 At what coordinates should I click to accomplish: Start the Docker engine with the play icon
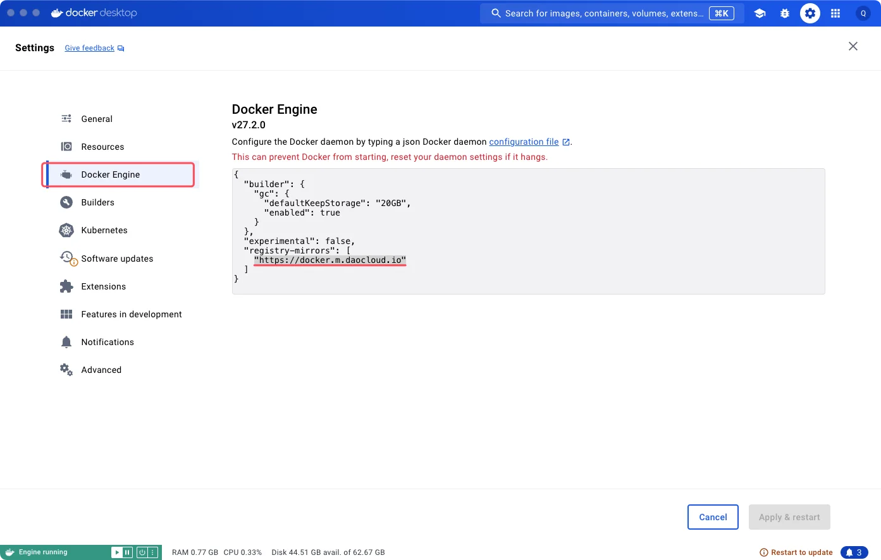117,552
